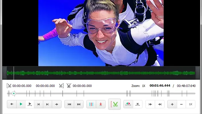Jump to the previous keyframe
The image size is (202, 114).
click(x=38, y=104)
